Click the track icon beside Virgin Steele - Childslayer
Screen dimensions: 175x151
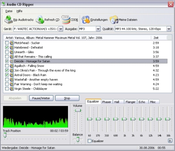click(x=12, y=89)
